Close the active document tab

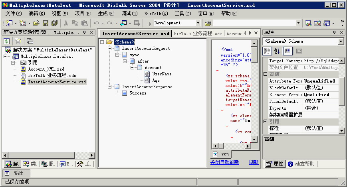click(256, 33)
